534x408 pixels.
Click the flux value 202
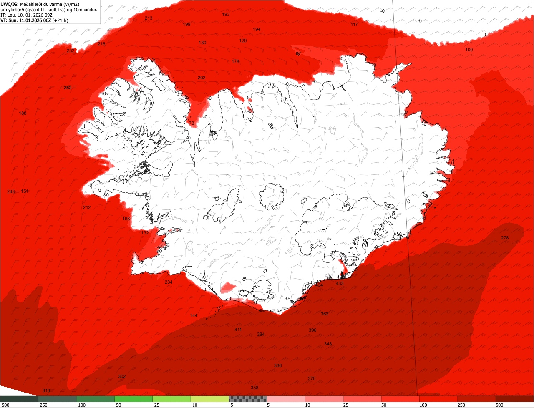202,78
